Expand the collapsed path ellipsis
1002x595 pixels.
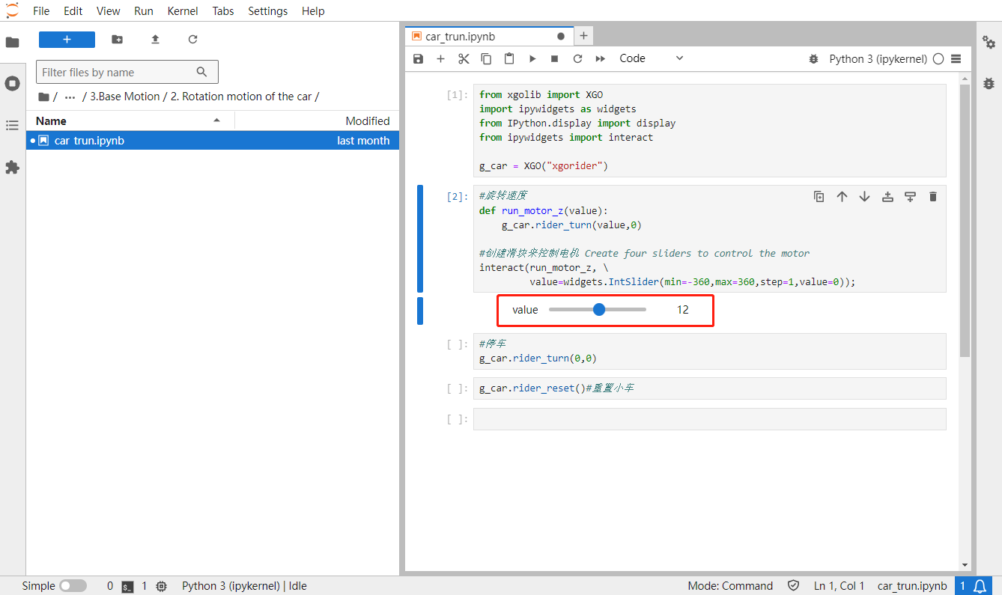point(70,97)
